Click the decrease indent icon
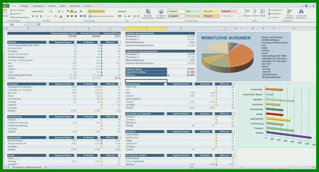This screenshot has height=172, width=319. pyautogui.click(x=81, y=16)
